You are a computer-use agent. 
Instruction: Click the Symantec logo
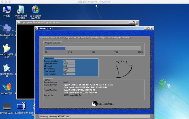coord(102,104)
